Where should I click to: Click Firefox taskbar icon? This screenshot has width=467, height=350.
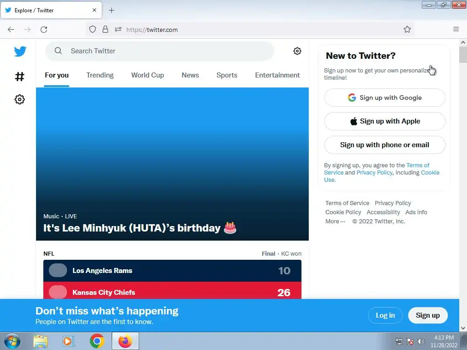125,341
